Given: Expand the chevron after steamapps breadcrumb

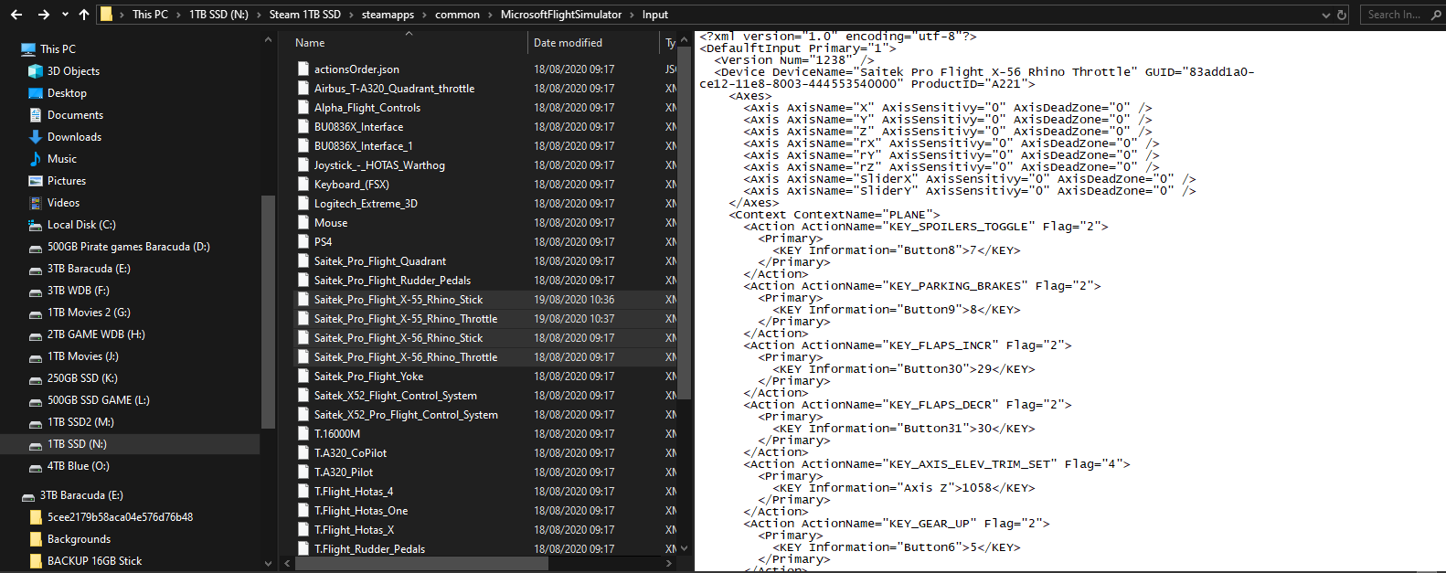Looking at the screenshot, I should [424, 15].
